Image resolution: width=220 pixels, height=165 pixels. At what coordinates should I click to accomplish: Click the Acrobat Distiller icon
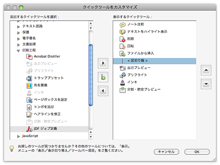(x=29, y=56)
